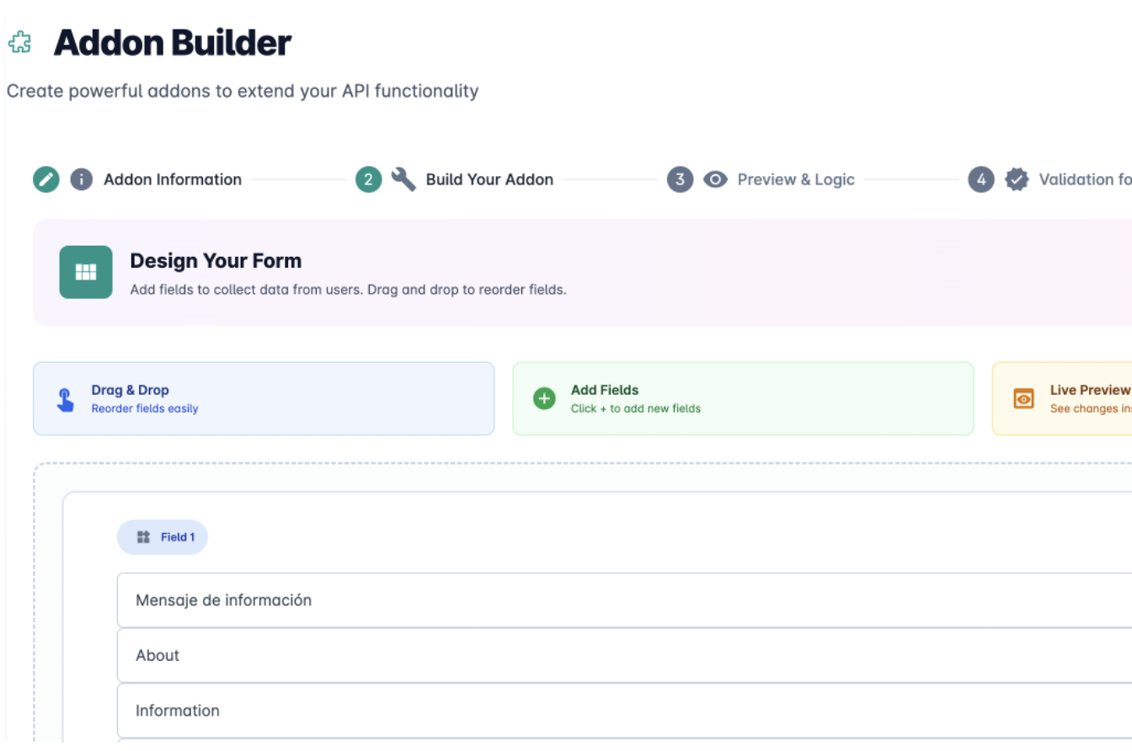The width and height of the screenshot is (1132, 751).
Task: Open the Preview & Logic step
Action: (796, 179)
